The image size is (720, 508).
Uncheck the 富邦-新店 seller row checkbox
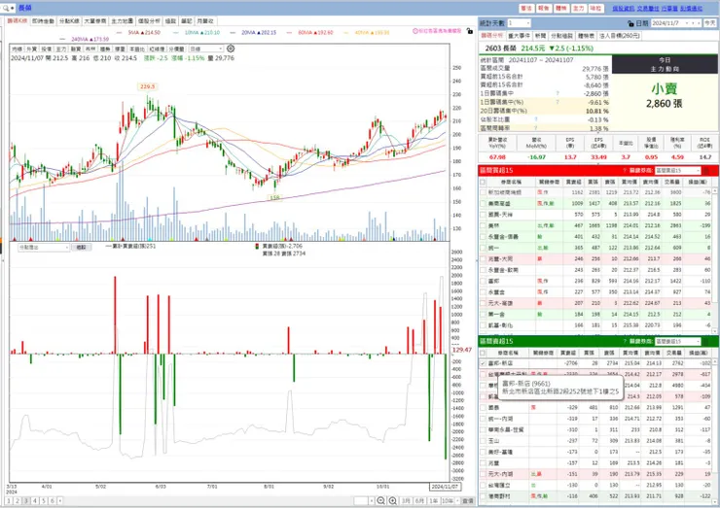483,363
